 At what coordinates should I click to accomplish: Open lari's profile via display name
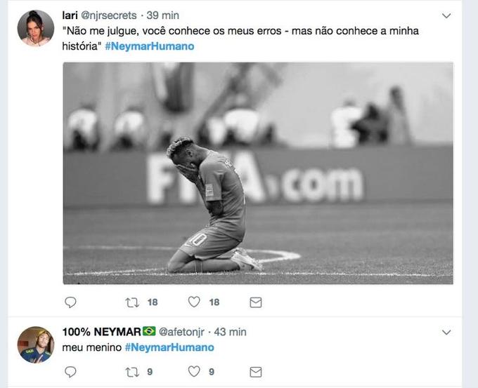click(x=70, y=15)
